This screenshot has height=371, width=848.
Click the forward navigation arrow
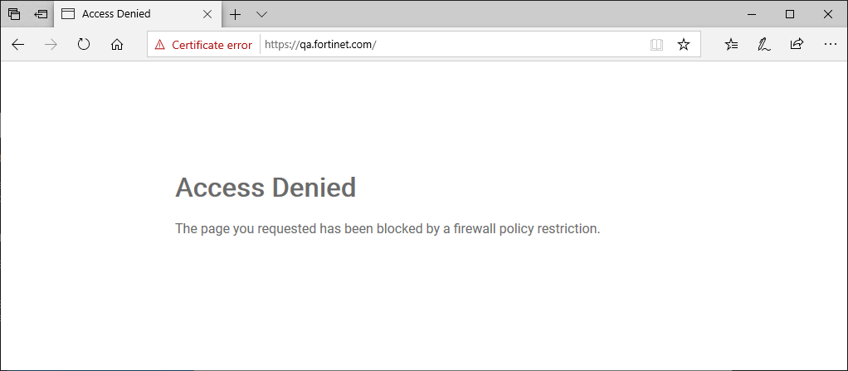pos(51,45)
